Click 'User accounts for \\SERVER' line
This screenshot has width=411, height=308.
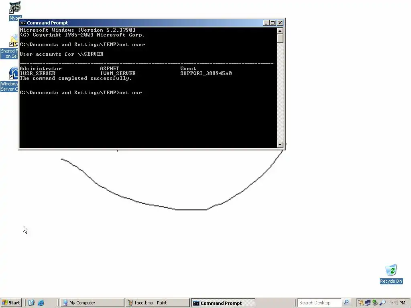[x=61, y=54]
